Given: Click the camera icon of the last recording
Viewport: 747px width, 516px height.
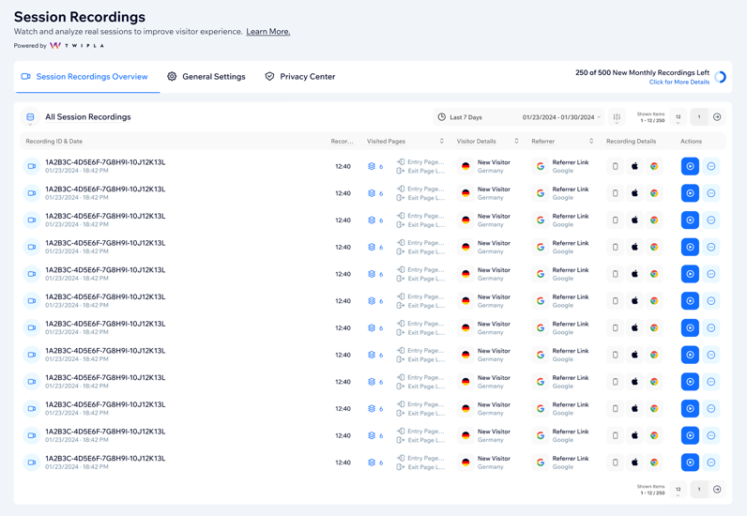Looking at the screenshot, I should click(x=32, y=463).
